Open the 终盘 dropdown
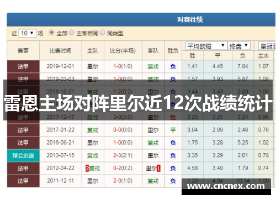 click(239, 46)
